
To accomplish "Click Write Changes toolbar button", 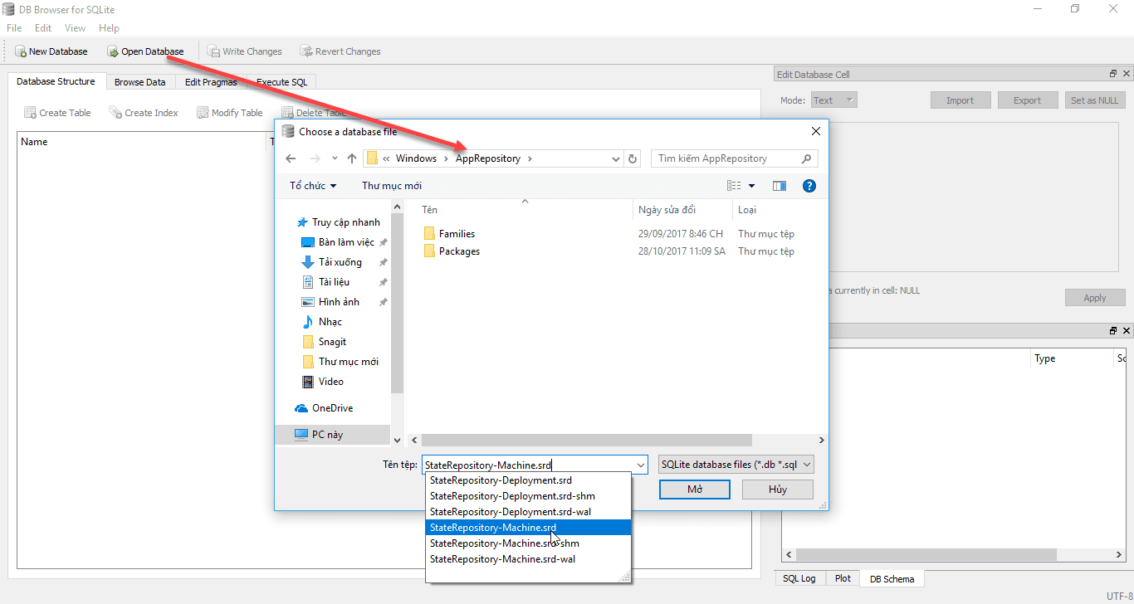I will point(245,51).
